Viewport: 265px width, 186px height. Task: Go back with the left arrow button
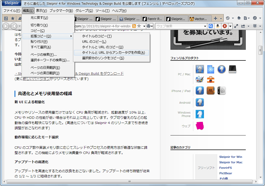point(6,26)
